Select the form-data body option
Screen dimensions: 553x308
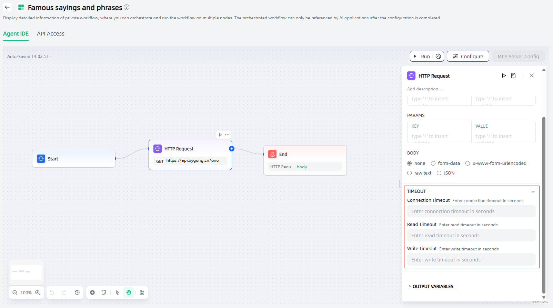click(x=433, y=163)
